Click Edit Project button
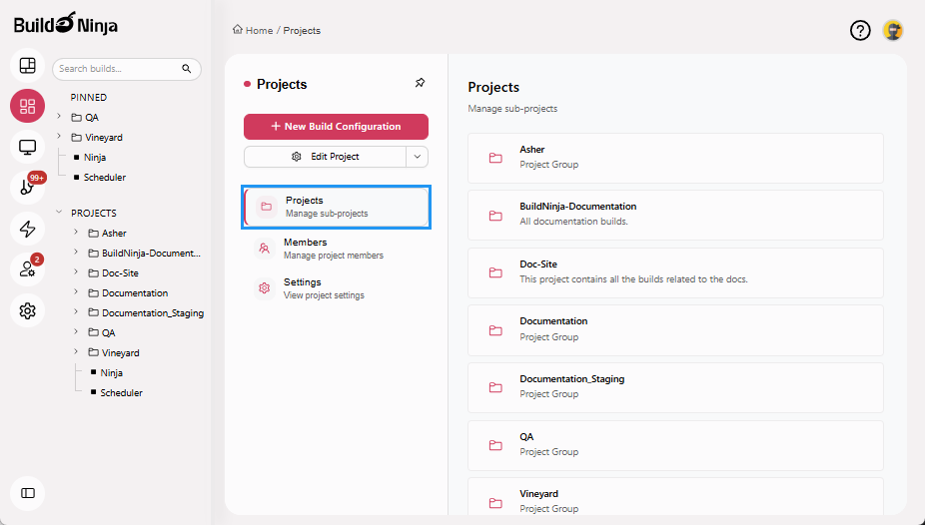 pyautogui.click(x=325, y=157)
